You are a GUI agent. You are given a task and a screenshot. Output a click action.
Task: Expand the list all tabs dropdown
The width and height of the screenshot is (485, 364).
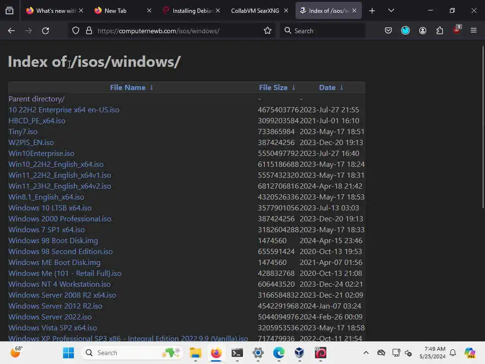tap(391, 11)
